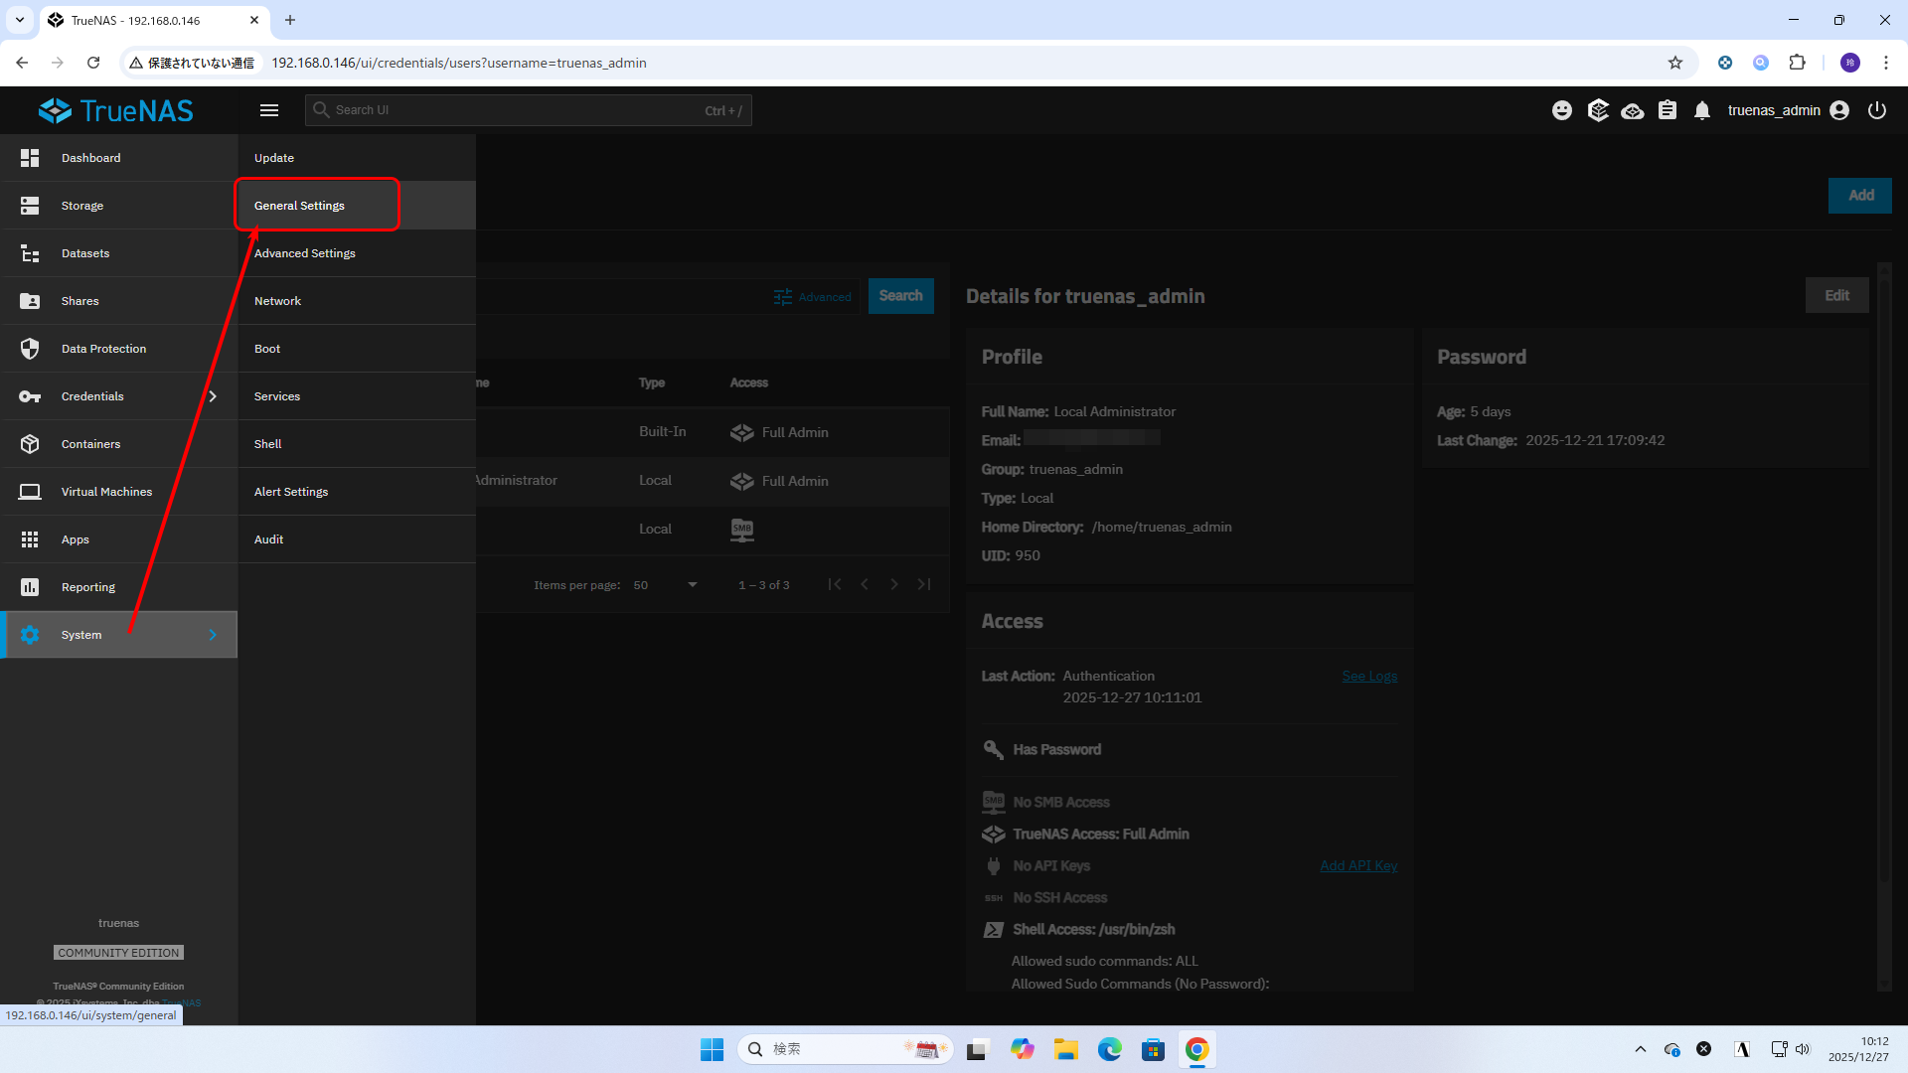The image size is (1908, 1073).
Task: Click the power button icon
Action: pyautogui.click(x=1877, y=110)
